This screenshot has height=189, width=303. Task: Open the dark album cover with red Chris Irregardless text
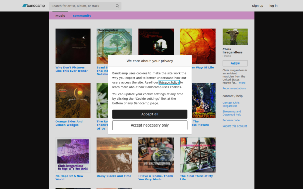(156, 42)
